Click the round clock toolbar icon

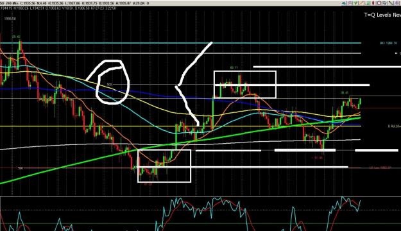(x=379, y=3)
